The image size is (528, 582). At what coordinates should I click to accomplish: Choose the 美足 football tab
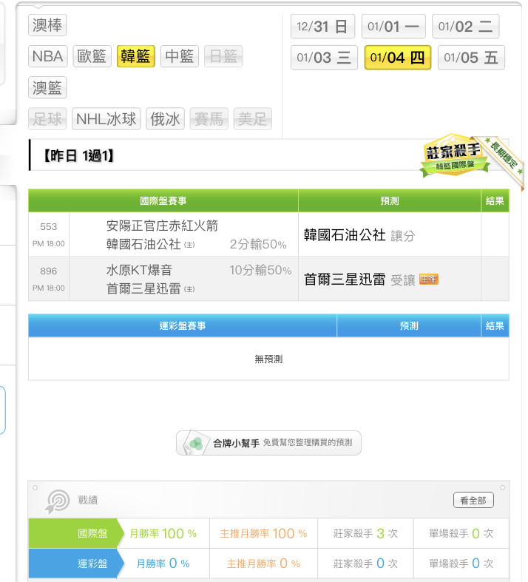(x=253, y=119)
